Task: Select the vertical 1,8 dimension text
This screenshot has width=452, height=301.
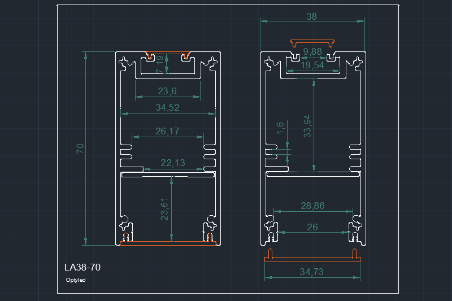Action: pyautogui.click(x=280, y=128)
